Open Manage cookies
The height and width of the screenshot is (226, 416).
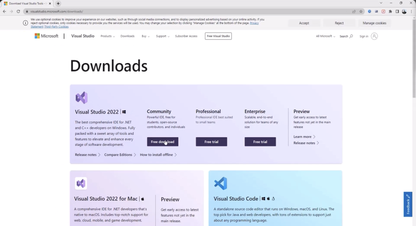tap(374, 23)
